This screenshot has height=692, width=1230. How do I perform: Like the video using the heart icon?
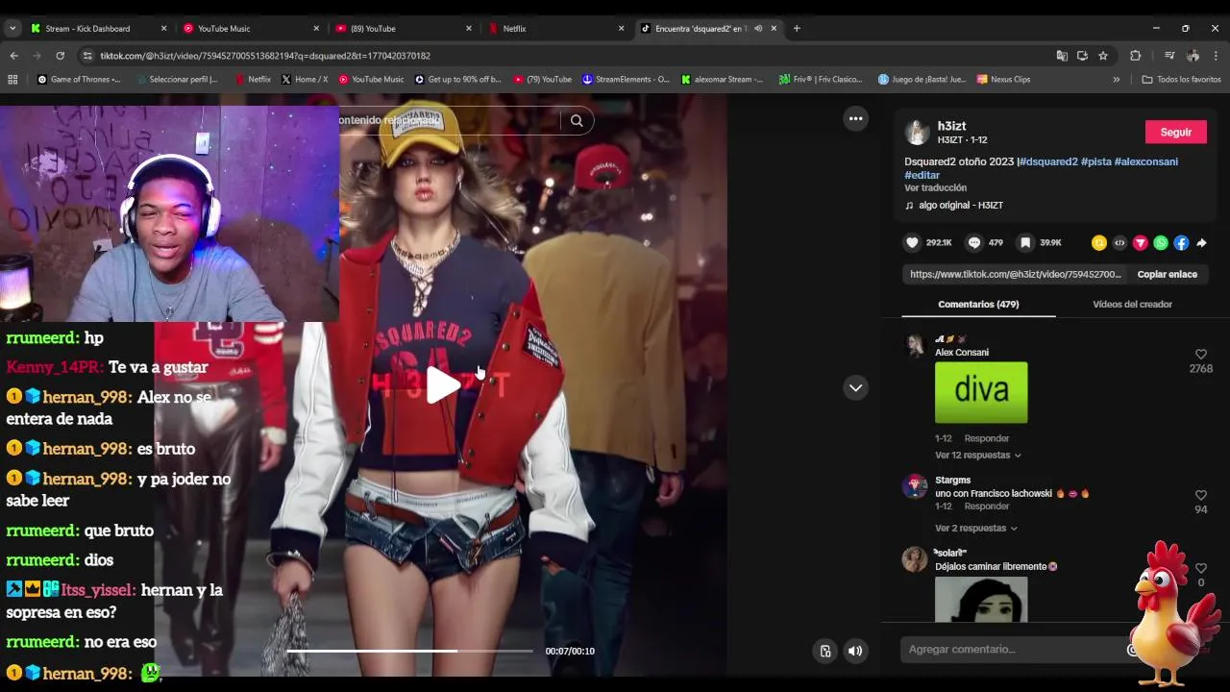[x=913, y=243]
